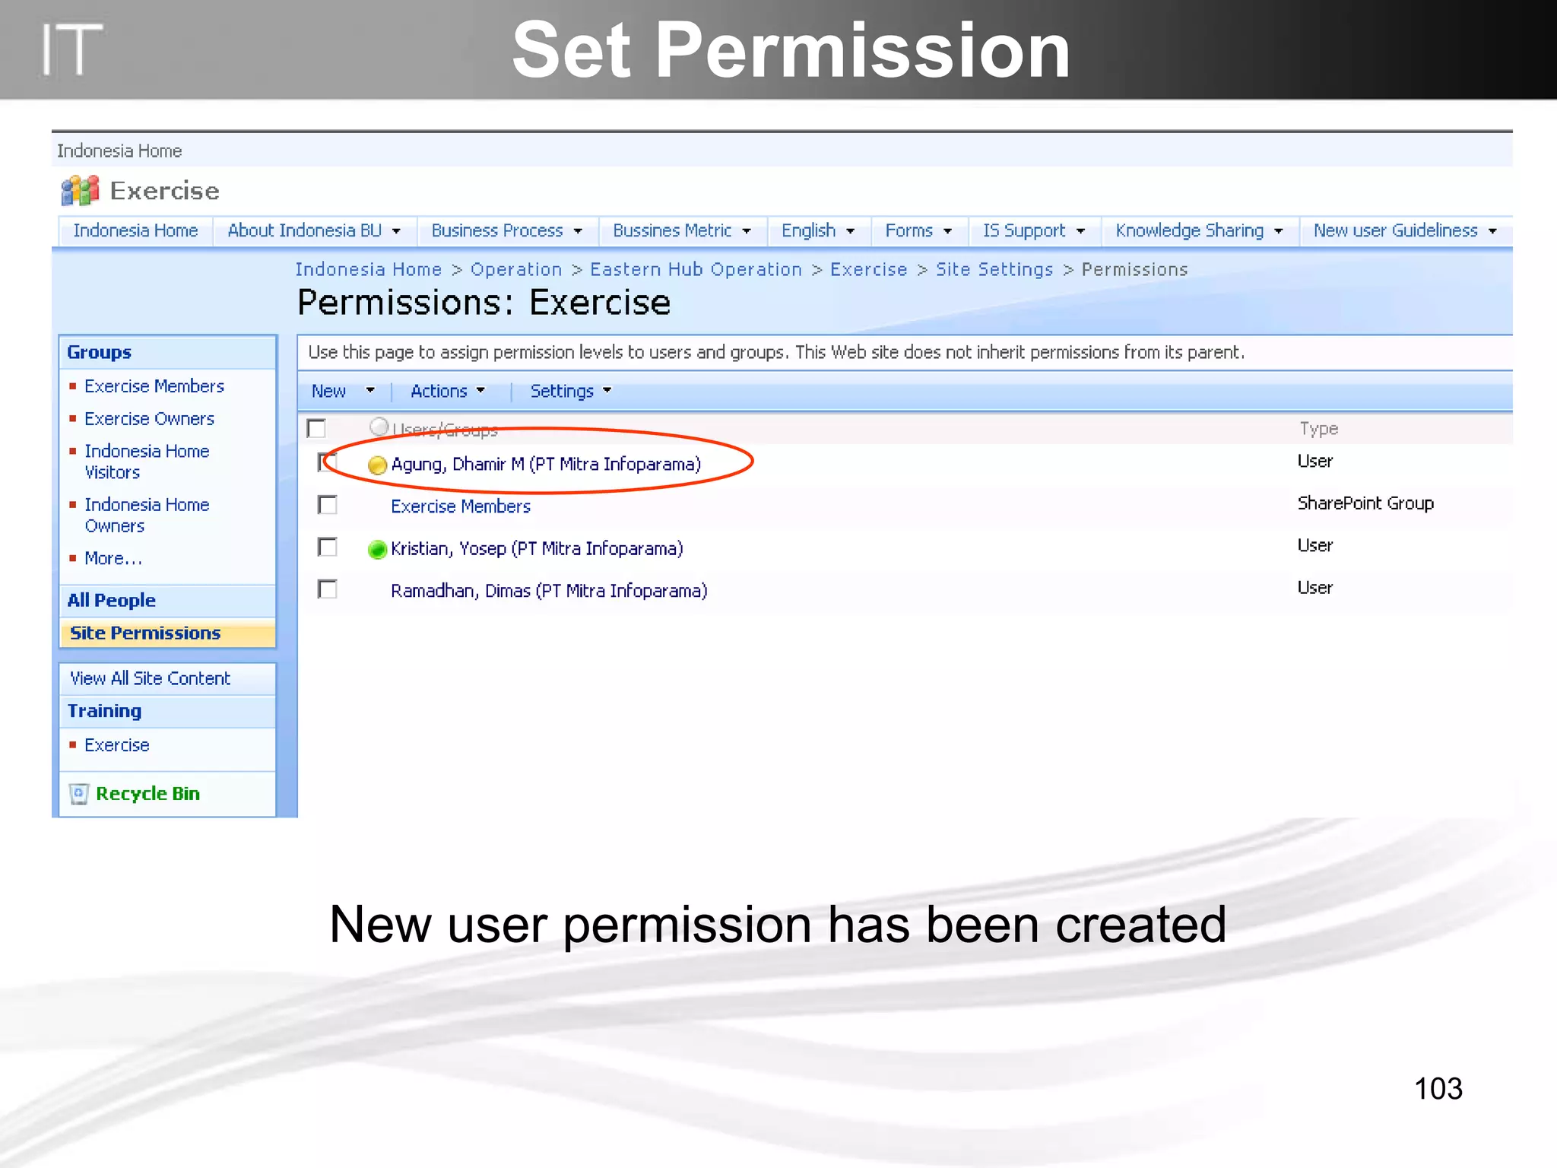Tick the select-all checkbox in header row
1557x1168 pixels.
click(x=316, y=428)
